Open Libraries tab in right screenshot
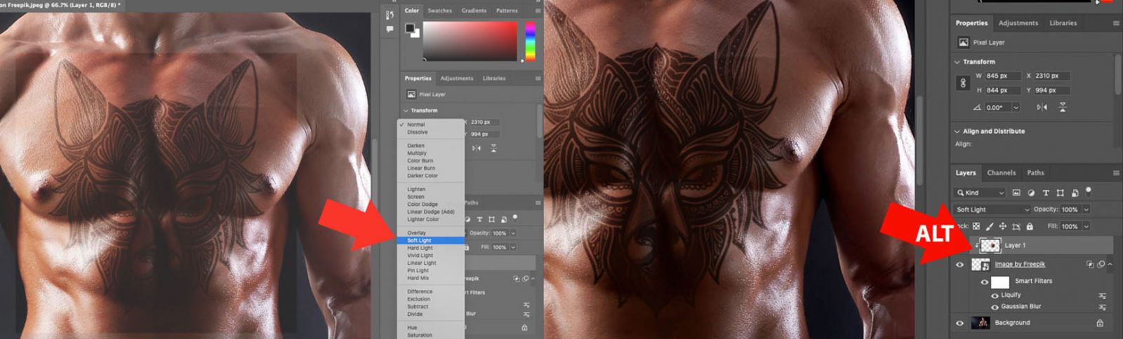This screenshot has width=1123, height=339. 1063,23
